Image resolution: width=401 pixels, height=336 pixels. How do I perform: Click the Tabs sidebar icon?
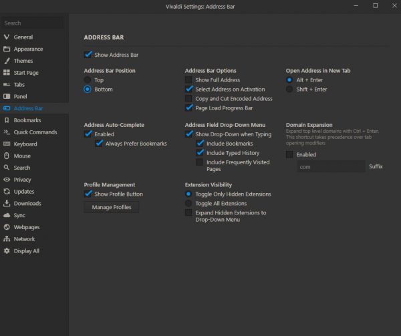(x=7, y=85)
